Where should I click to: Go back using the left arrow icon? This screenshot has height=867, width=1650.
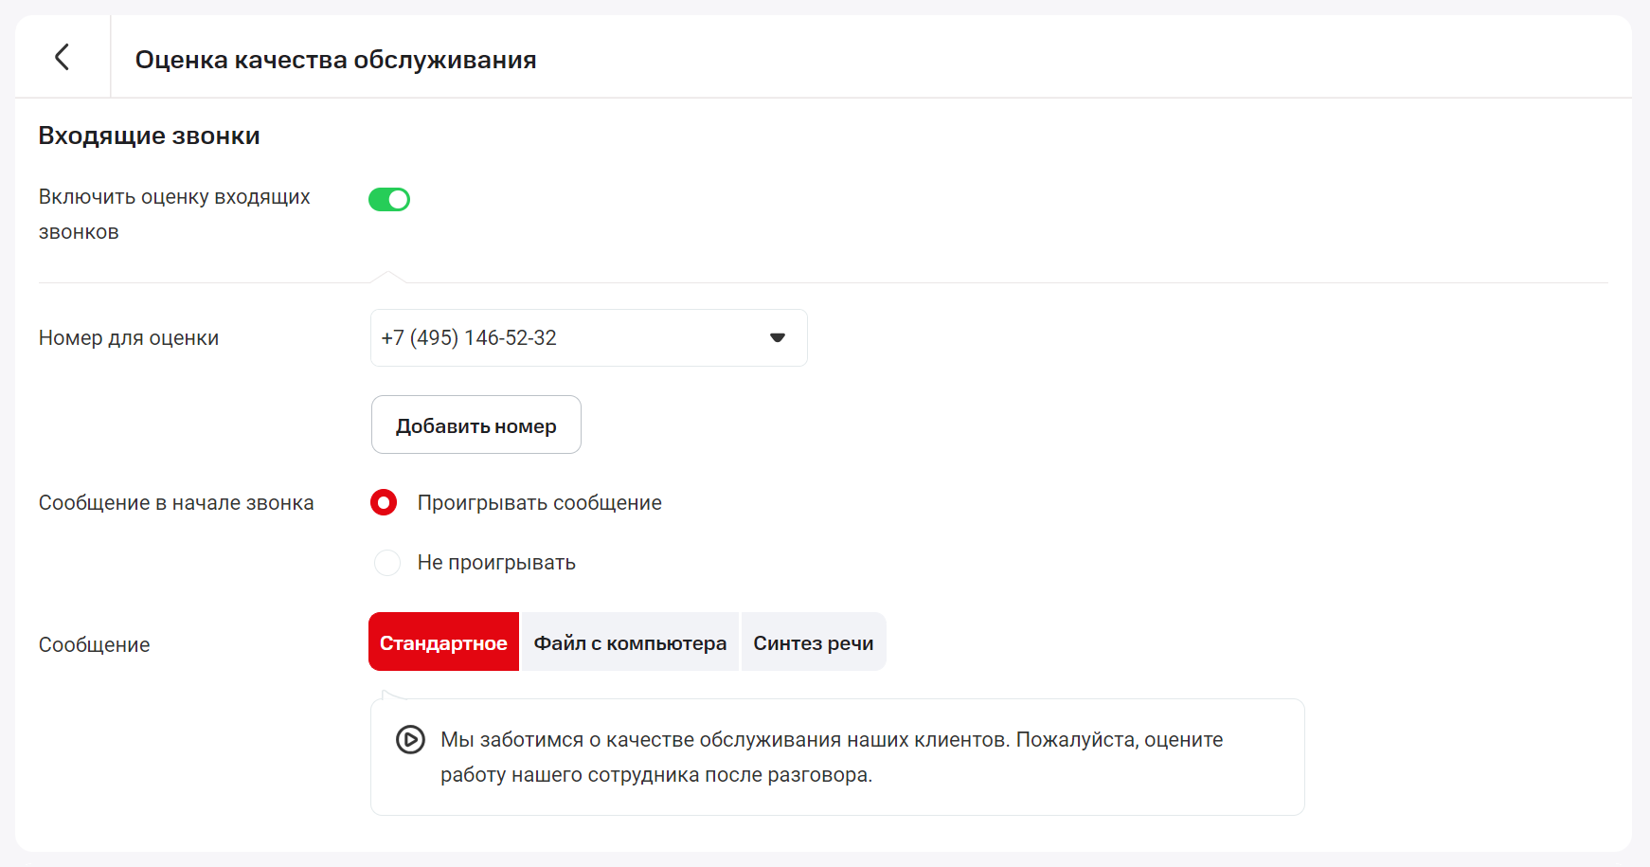(x=63, y=57)
